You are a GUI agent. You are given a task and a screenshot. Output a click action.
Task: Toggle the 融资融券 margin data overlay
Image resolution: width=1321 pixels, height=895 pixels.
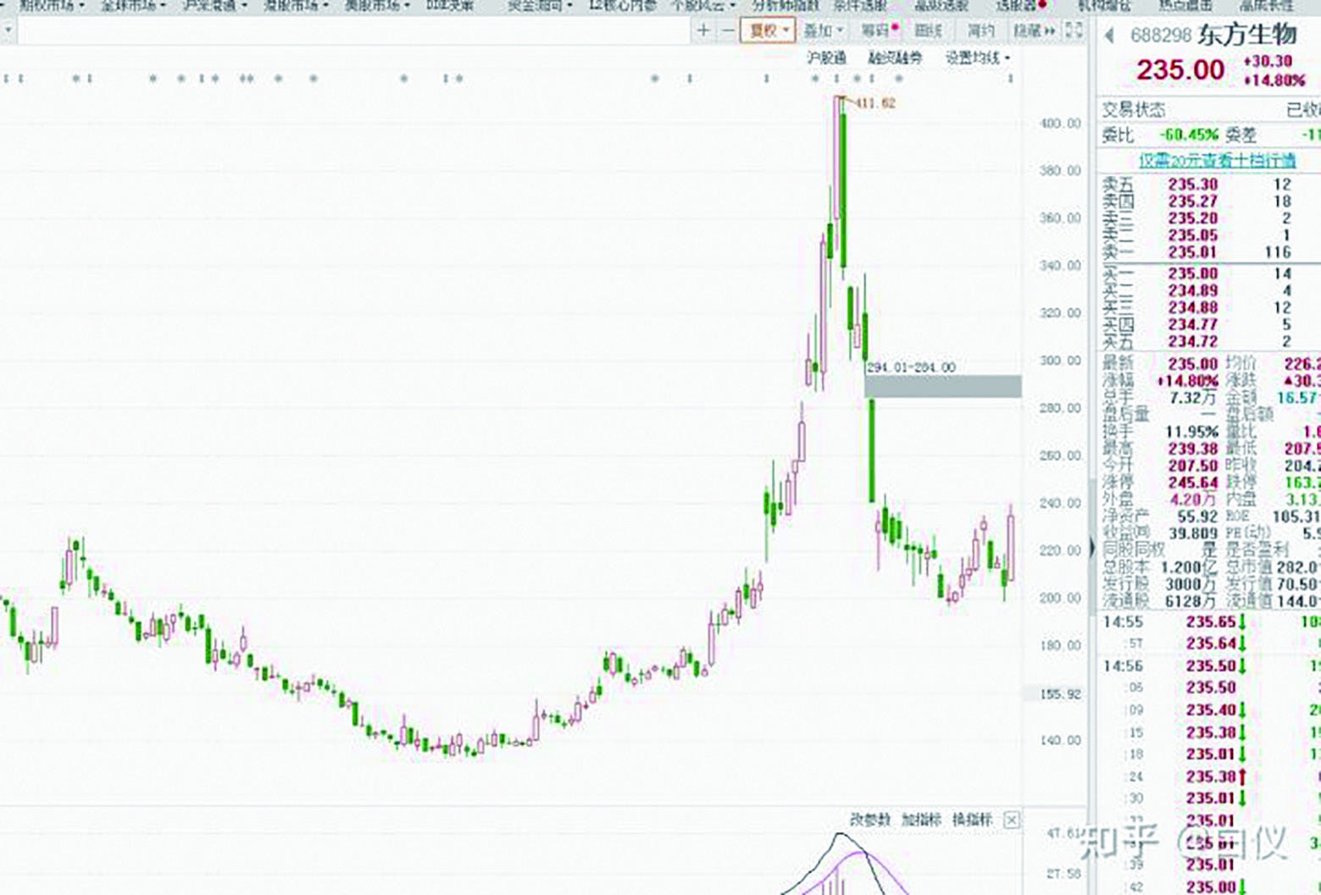tap(895, 58)
